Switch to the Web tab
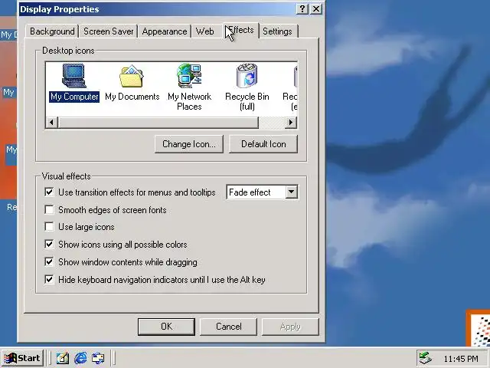This screenshot has width=490, height=368. [205, 31]
